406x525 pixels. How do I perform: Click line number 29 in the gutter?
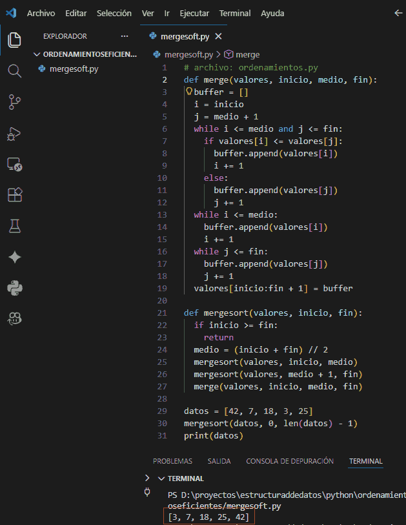pos(162,411)
